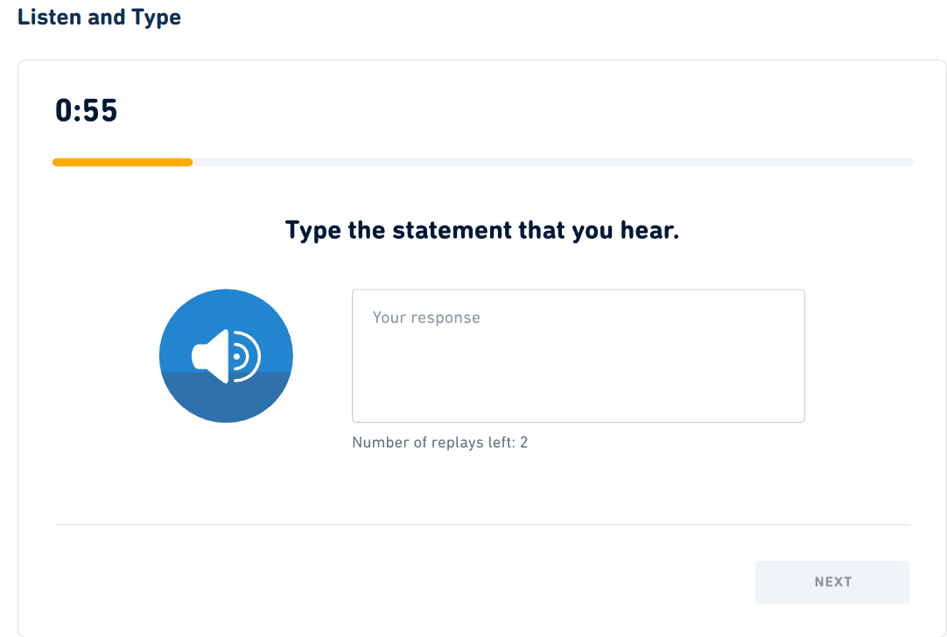
Task: Click the 'Listen and Type' heading
Action: pyautogui.click(x=99, y=17)
